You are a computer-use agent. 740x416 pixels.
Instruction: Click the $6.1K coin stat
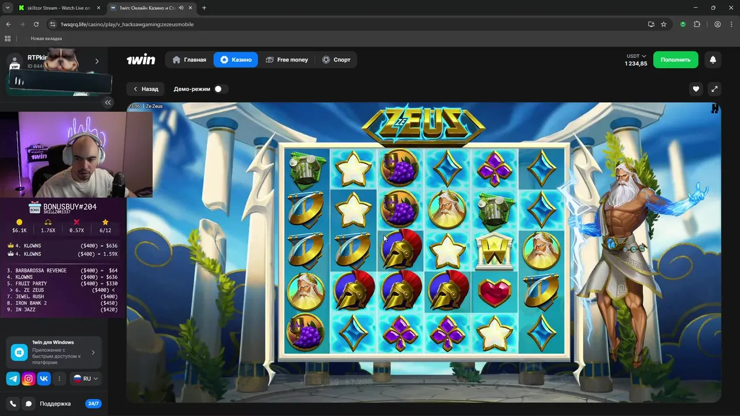tap(19, 226)
